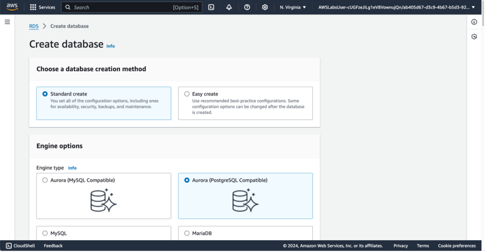Open the CloudShell icon in top bar
Viewport: 486px width, 252px height.
[211, 7]
